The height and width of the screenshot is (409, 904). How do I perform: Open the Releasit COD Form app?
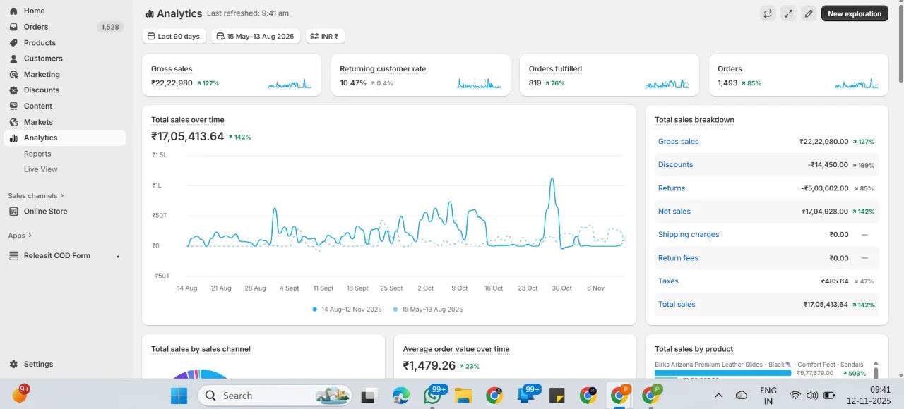click(x=56, y=255)
